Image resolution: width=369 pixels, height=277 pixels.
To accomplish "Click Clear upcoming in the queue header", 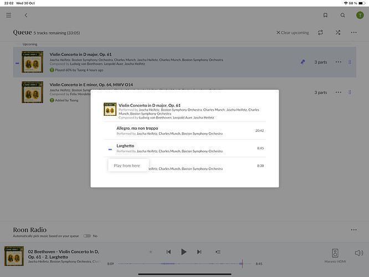I will [x=293, y=33].
